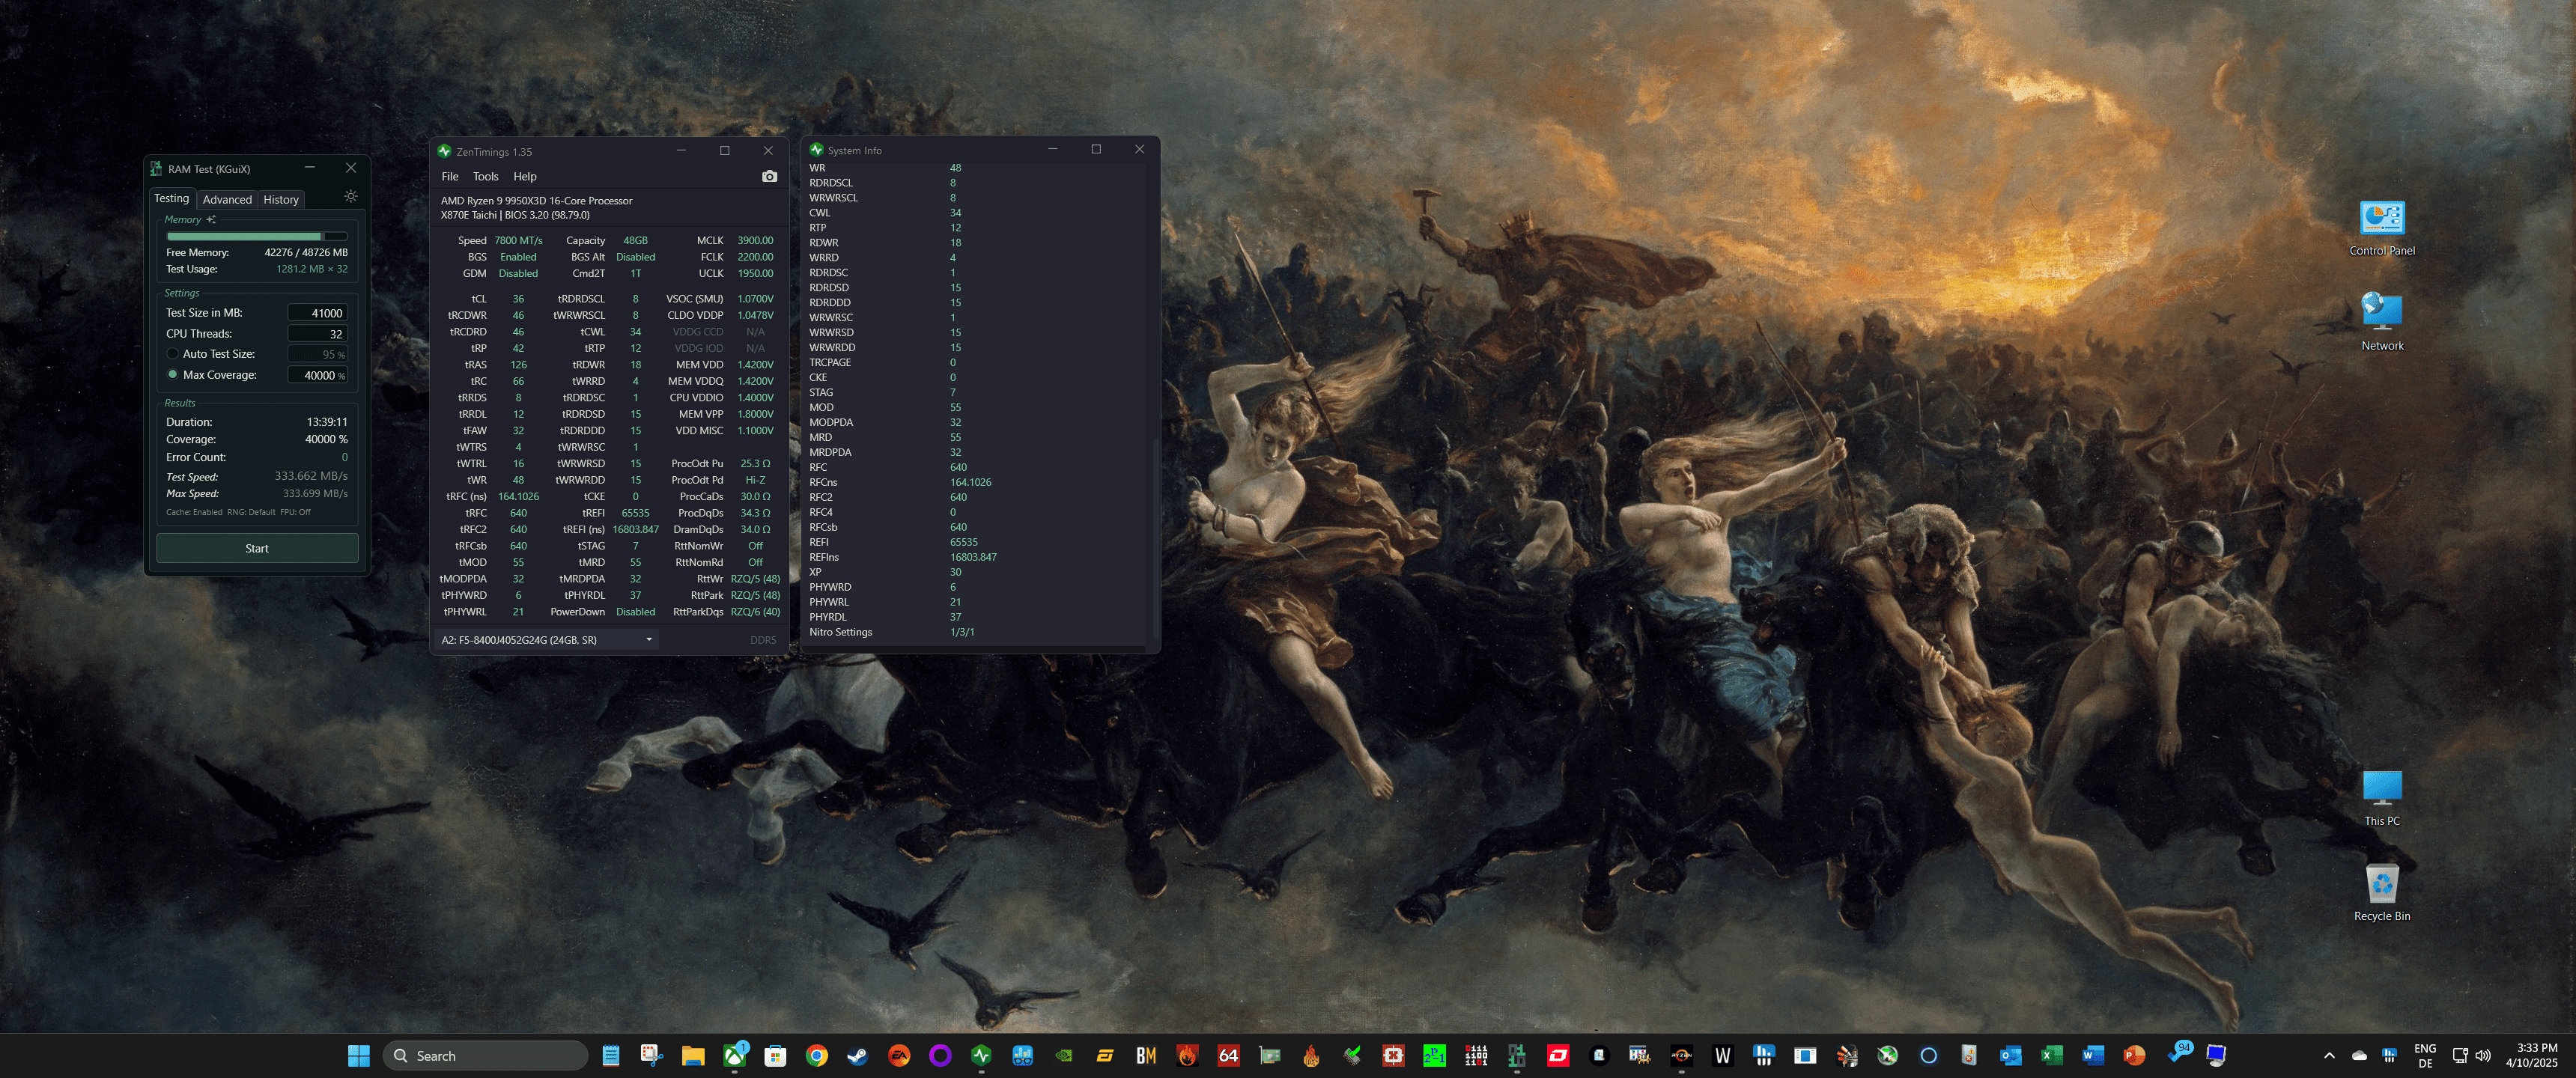Show hidden system tray icons chevron
The image size is (2576, 1078).
pyautogui.click(x=2329, y=1055)
